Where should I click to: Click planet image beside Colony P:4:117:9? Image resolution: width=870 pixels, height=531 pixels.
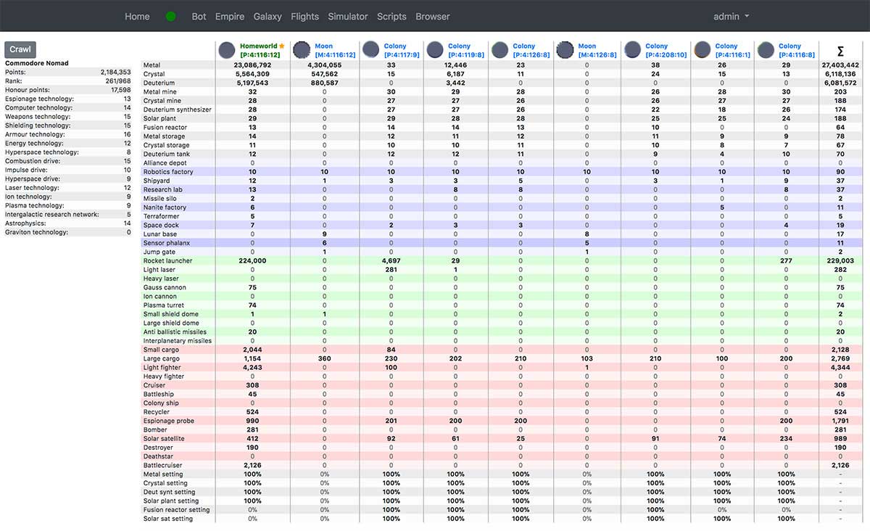[371, 50]
